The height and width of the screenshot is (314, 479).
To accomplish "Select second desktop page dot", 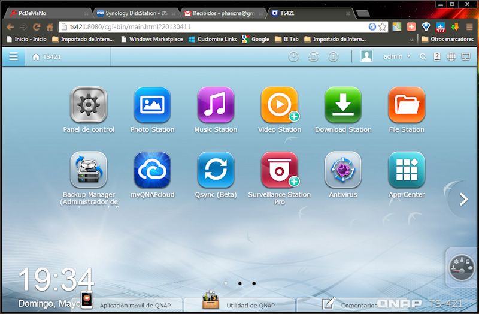I will (240, 283).
